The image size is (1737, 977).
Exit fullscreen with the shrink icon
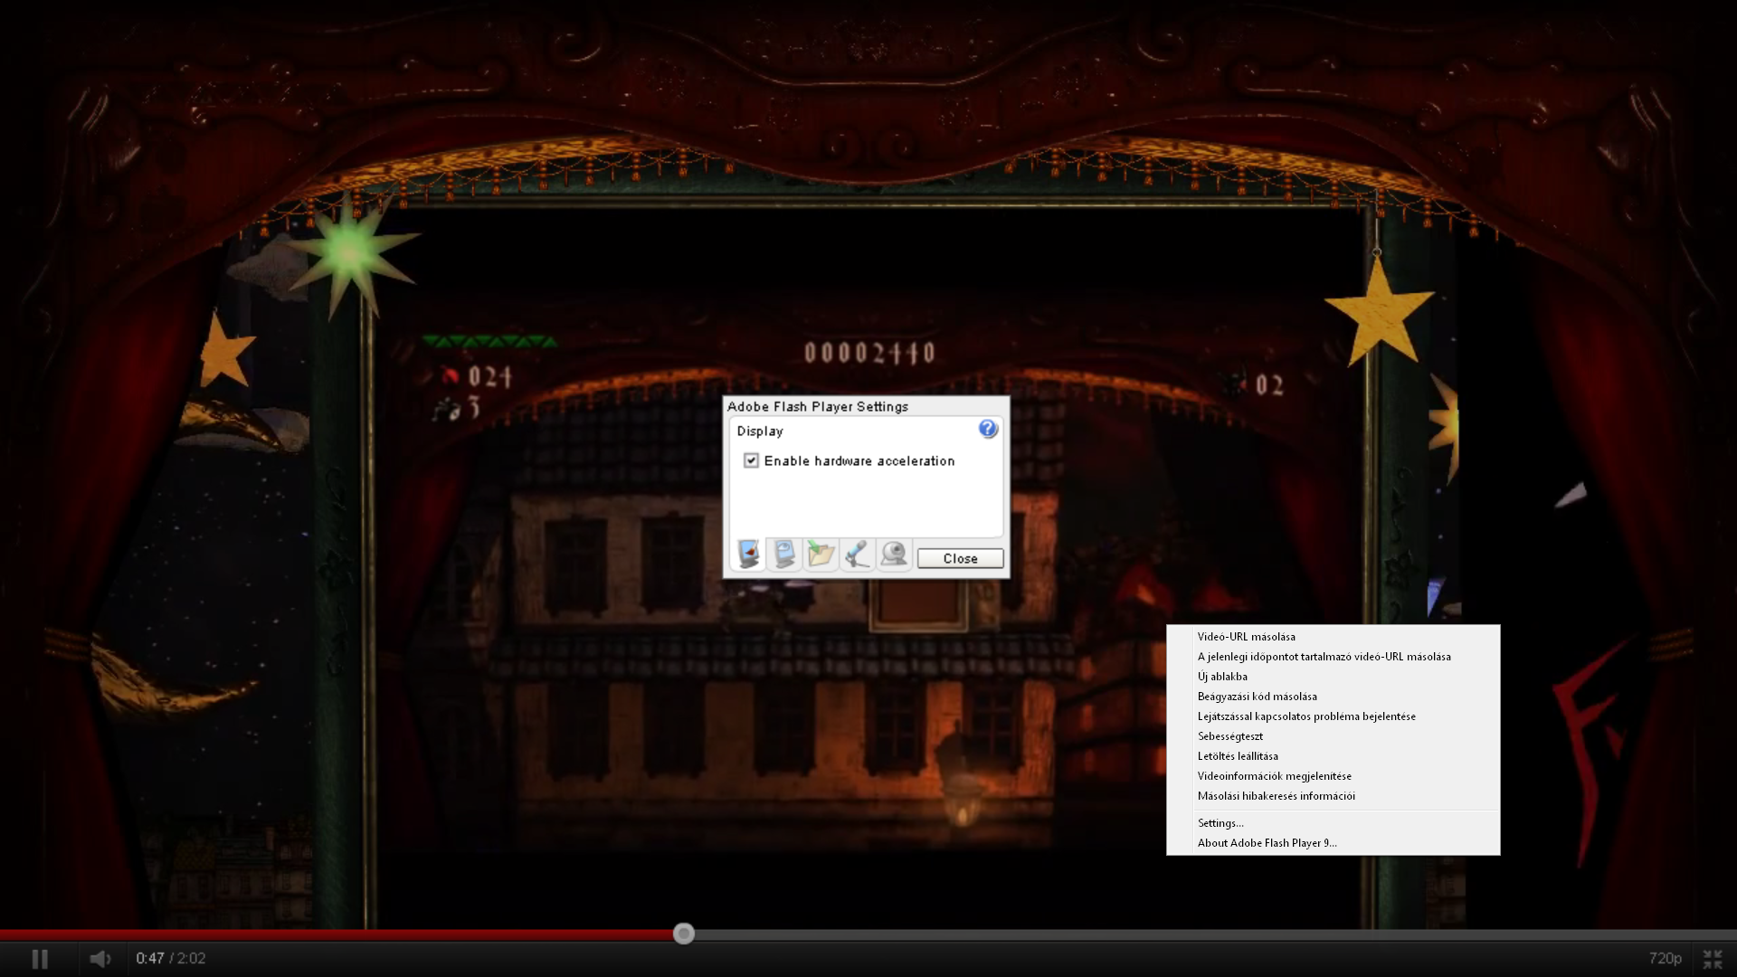click(x=1713, y=959)
